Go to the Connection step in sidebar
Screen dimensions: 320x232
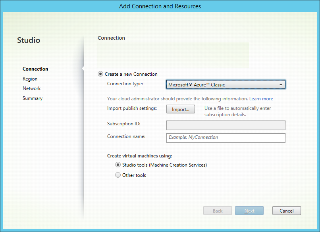coord(35,69)
